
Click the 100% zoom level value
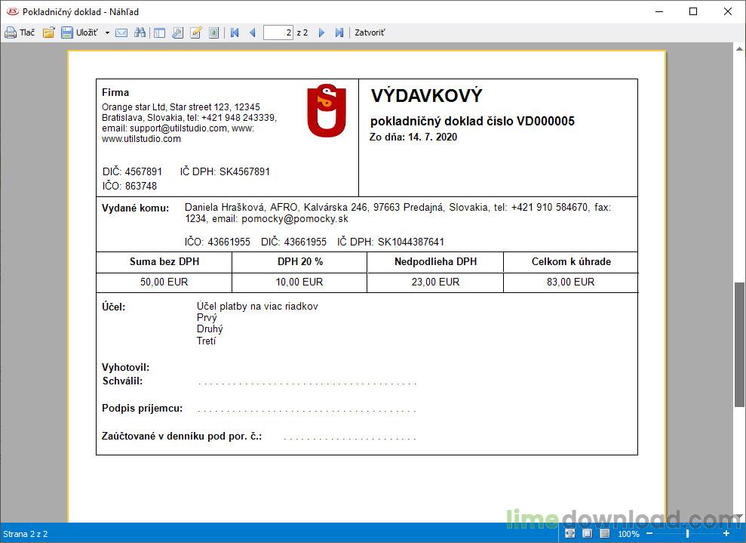[x=628, y=534]
